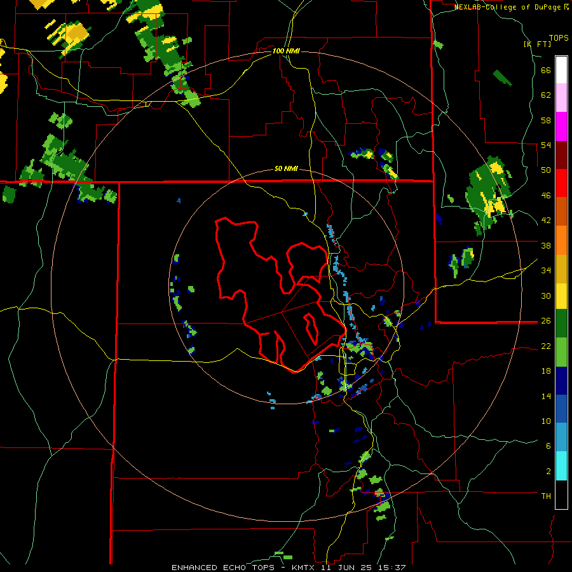572x572 pixels.
Task: Click the legend value 34
Action: 546,271
